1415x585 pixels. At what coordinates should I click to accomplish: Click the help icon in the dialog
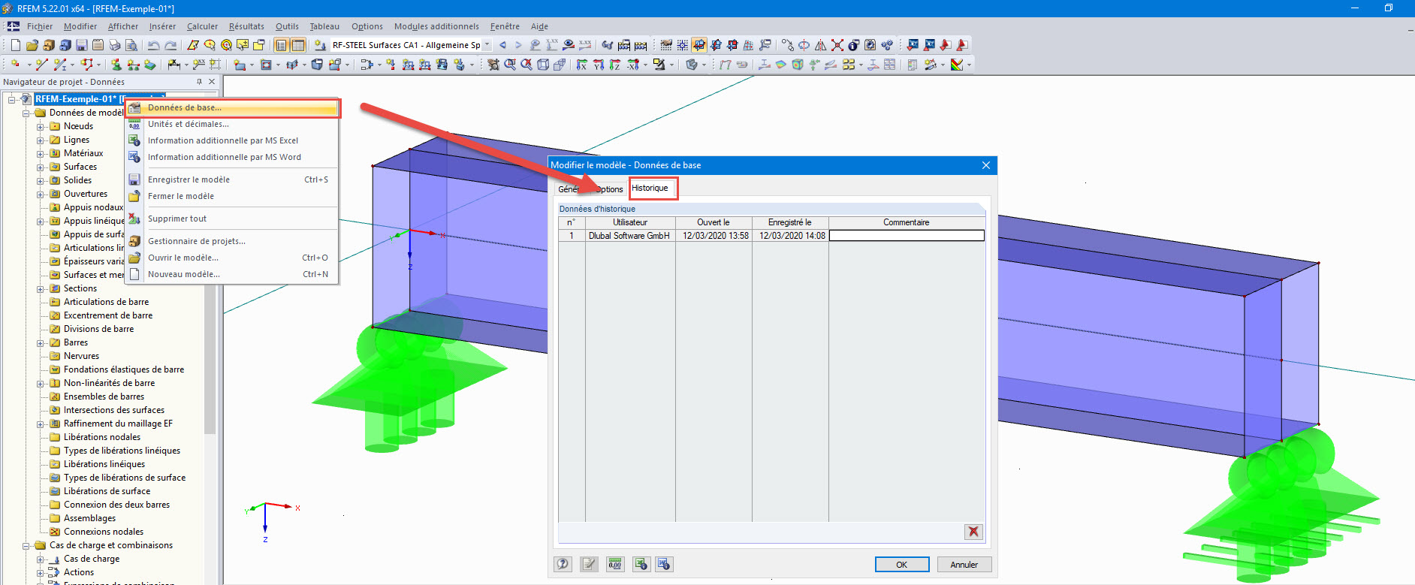[x=563, y=564]
